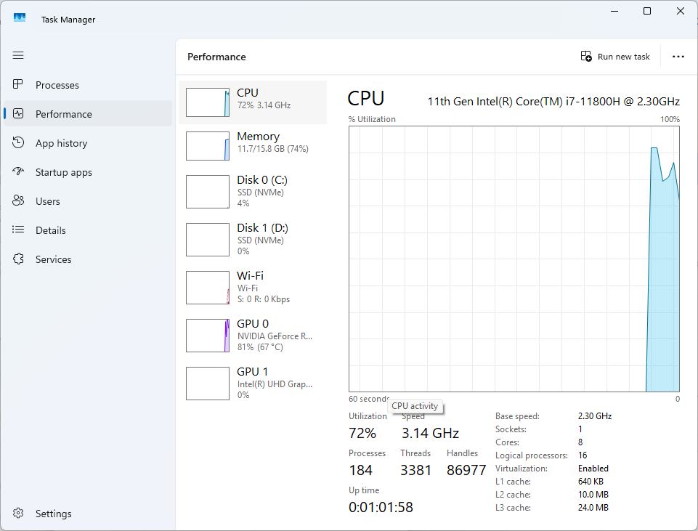Switch to Startup apps page
This screenshot has height=531, width=698.
click(x=88, y=172)
